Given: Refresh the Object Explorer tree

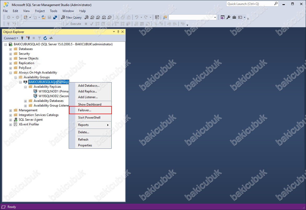Looking at the screenshot, I should [x=45, y=38].
